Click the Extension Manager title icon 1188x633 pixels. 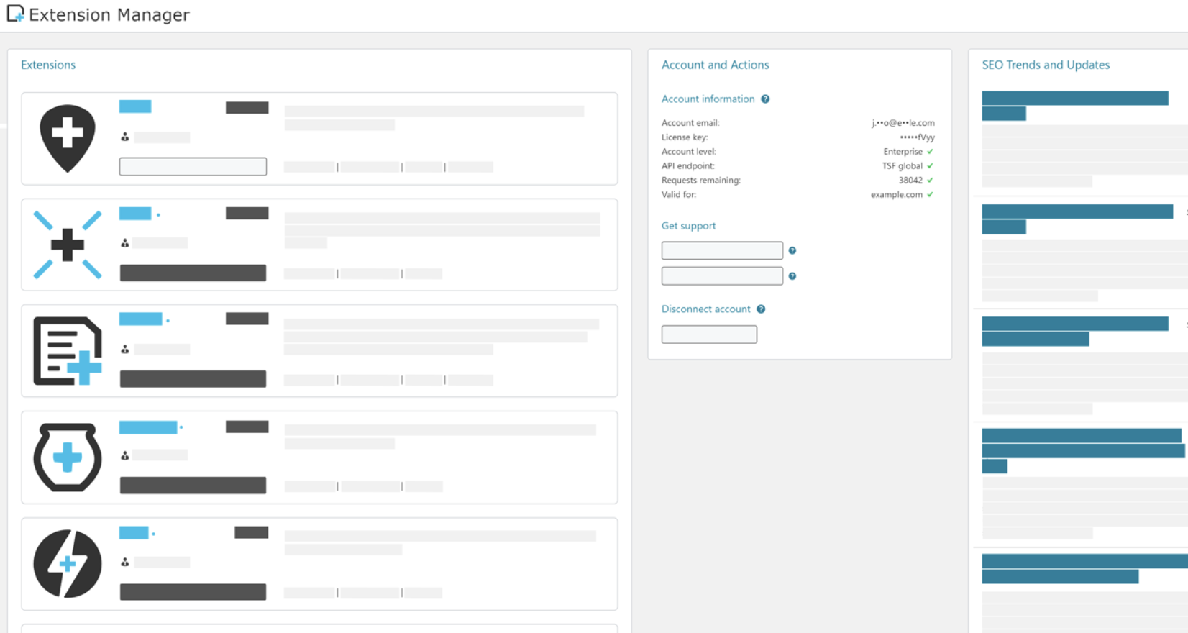(x=15, y=14)
